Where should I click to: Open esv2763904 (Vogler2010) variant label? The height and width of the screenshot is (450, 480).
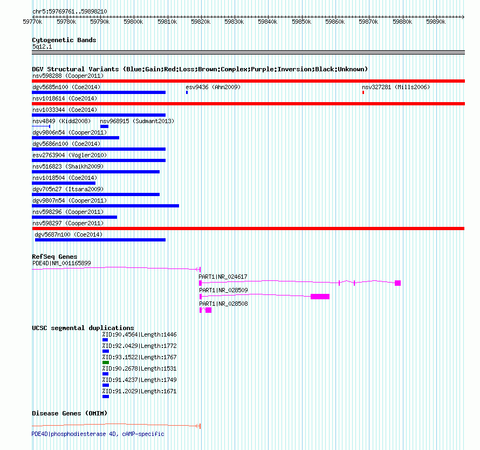coord(70,155)
